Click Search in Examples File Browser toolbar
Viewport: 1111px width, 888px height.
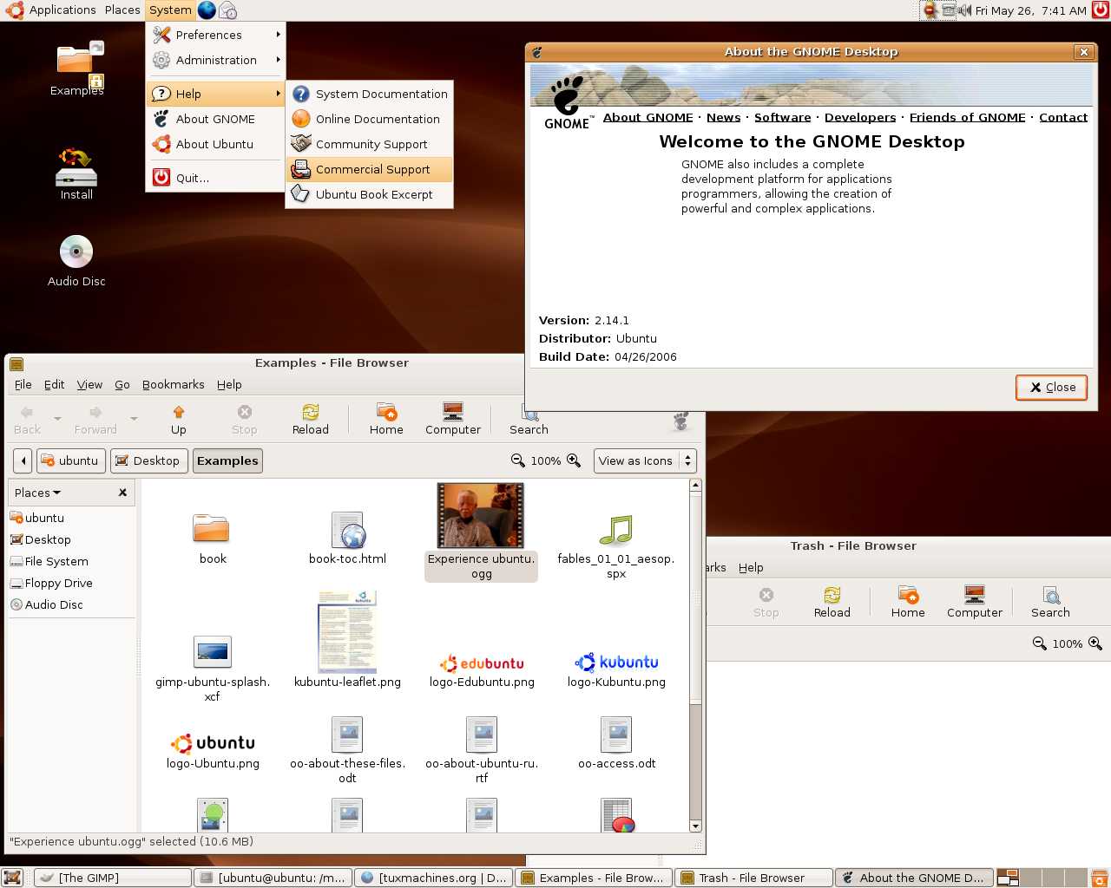click(529, 420)
